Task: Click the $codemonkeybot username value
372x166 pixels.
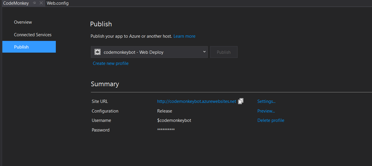Action: click(174, 120)
